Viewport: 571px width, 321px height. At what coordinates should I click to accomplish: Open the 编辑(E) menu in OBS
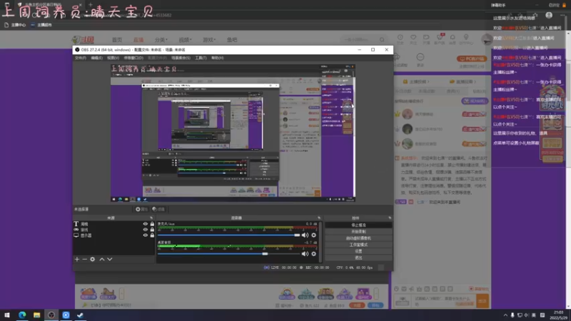[x=96, y=58]
